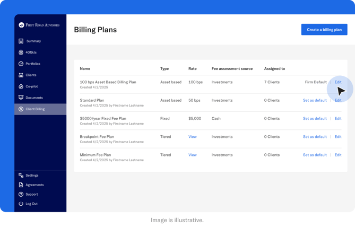
Task: View the Breakpoint Fee Plan rate
Action: (193, 137)
